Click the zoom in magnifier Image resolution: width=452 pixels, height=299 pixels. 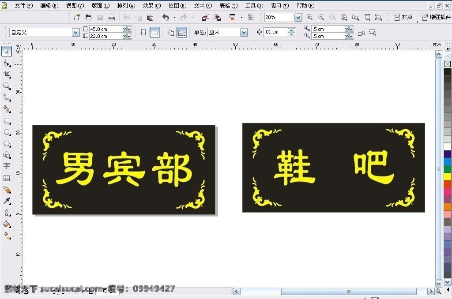[309, 17]
